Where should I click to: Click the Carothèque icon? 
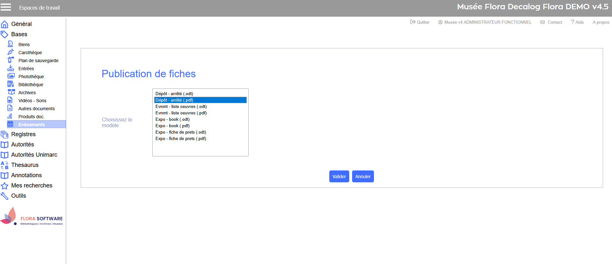10,52
